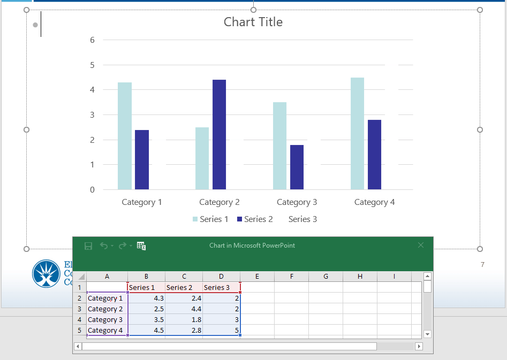The image size is (507, 360).
Task: Select the cell with value 3.5
Action: 147,319
